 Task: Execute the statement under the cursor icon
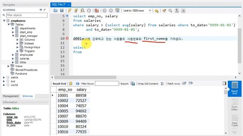coord(76,11)
